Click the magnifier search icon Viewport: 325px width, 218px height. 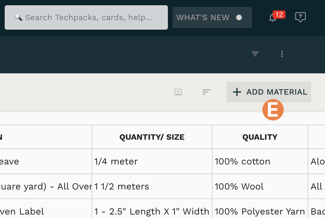(18, 17)
